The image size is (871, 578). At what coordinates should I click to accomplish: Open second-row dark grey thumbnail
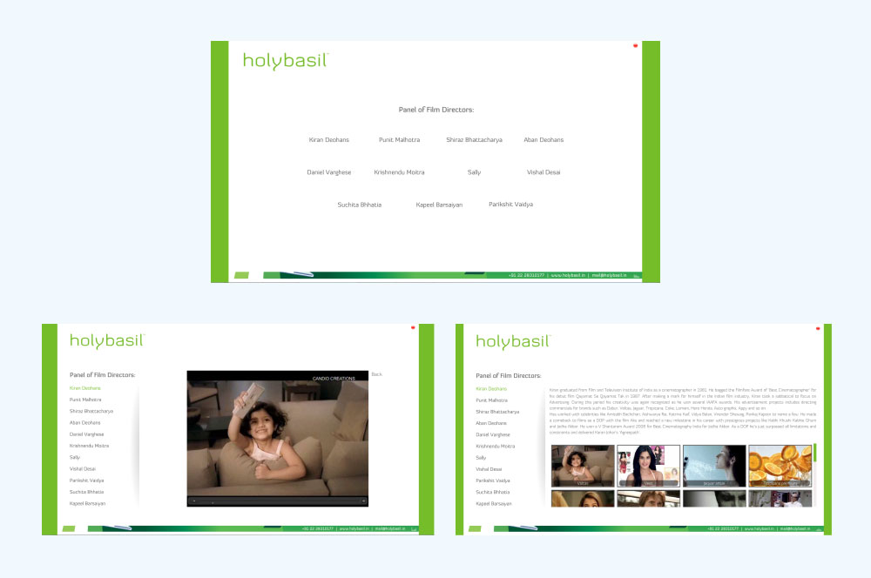[x=714, y=498]
